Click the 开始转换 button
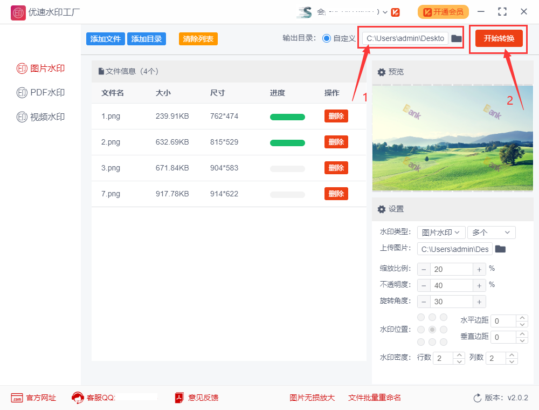Screen dimensions: 539x410 click(x=499, y=38)
